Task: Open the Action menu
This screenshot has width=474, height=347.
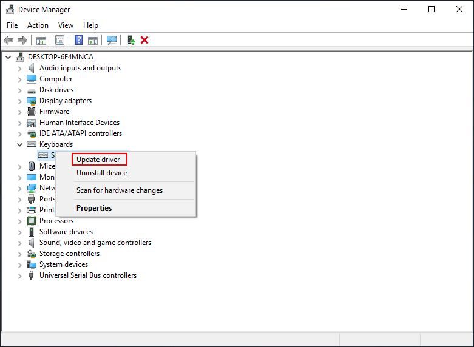Action: (x=38, y=25)
